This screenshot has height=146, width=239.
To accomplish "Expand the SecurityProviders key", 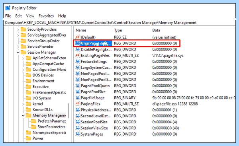I will (x=18, y=29).
